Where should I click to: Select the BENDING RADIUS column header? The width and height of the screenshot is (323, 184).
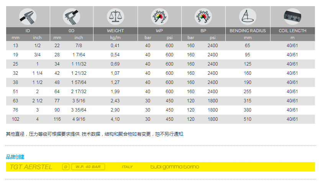[x=248, y=31]
